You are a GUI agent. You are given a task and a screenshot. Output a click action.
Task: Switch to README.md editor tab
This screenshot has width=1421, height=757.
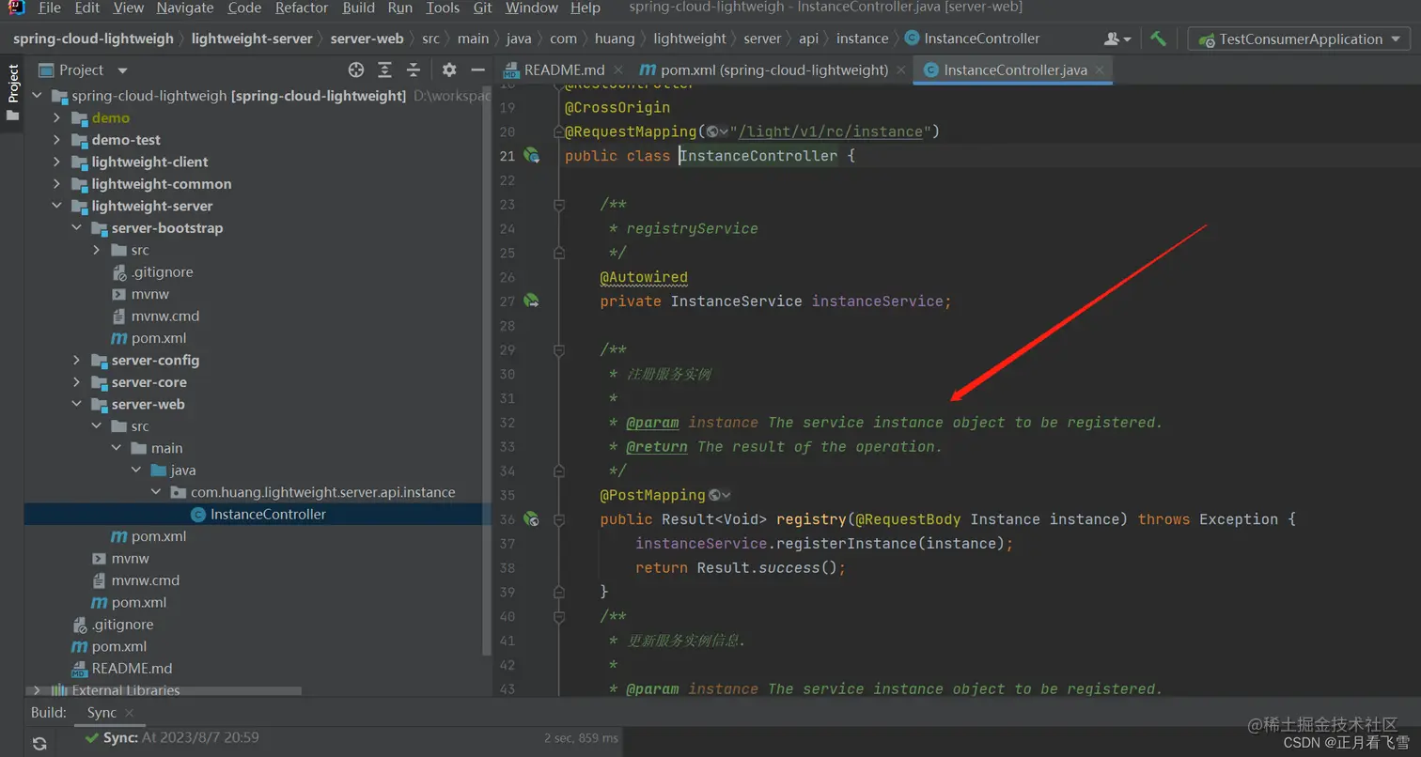click(x=564, y=70)
